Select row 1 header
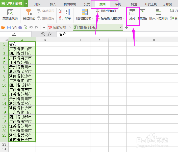 tap(4, 44)
